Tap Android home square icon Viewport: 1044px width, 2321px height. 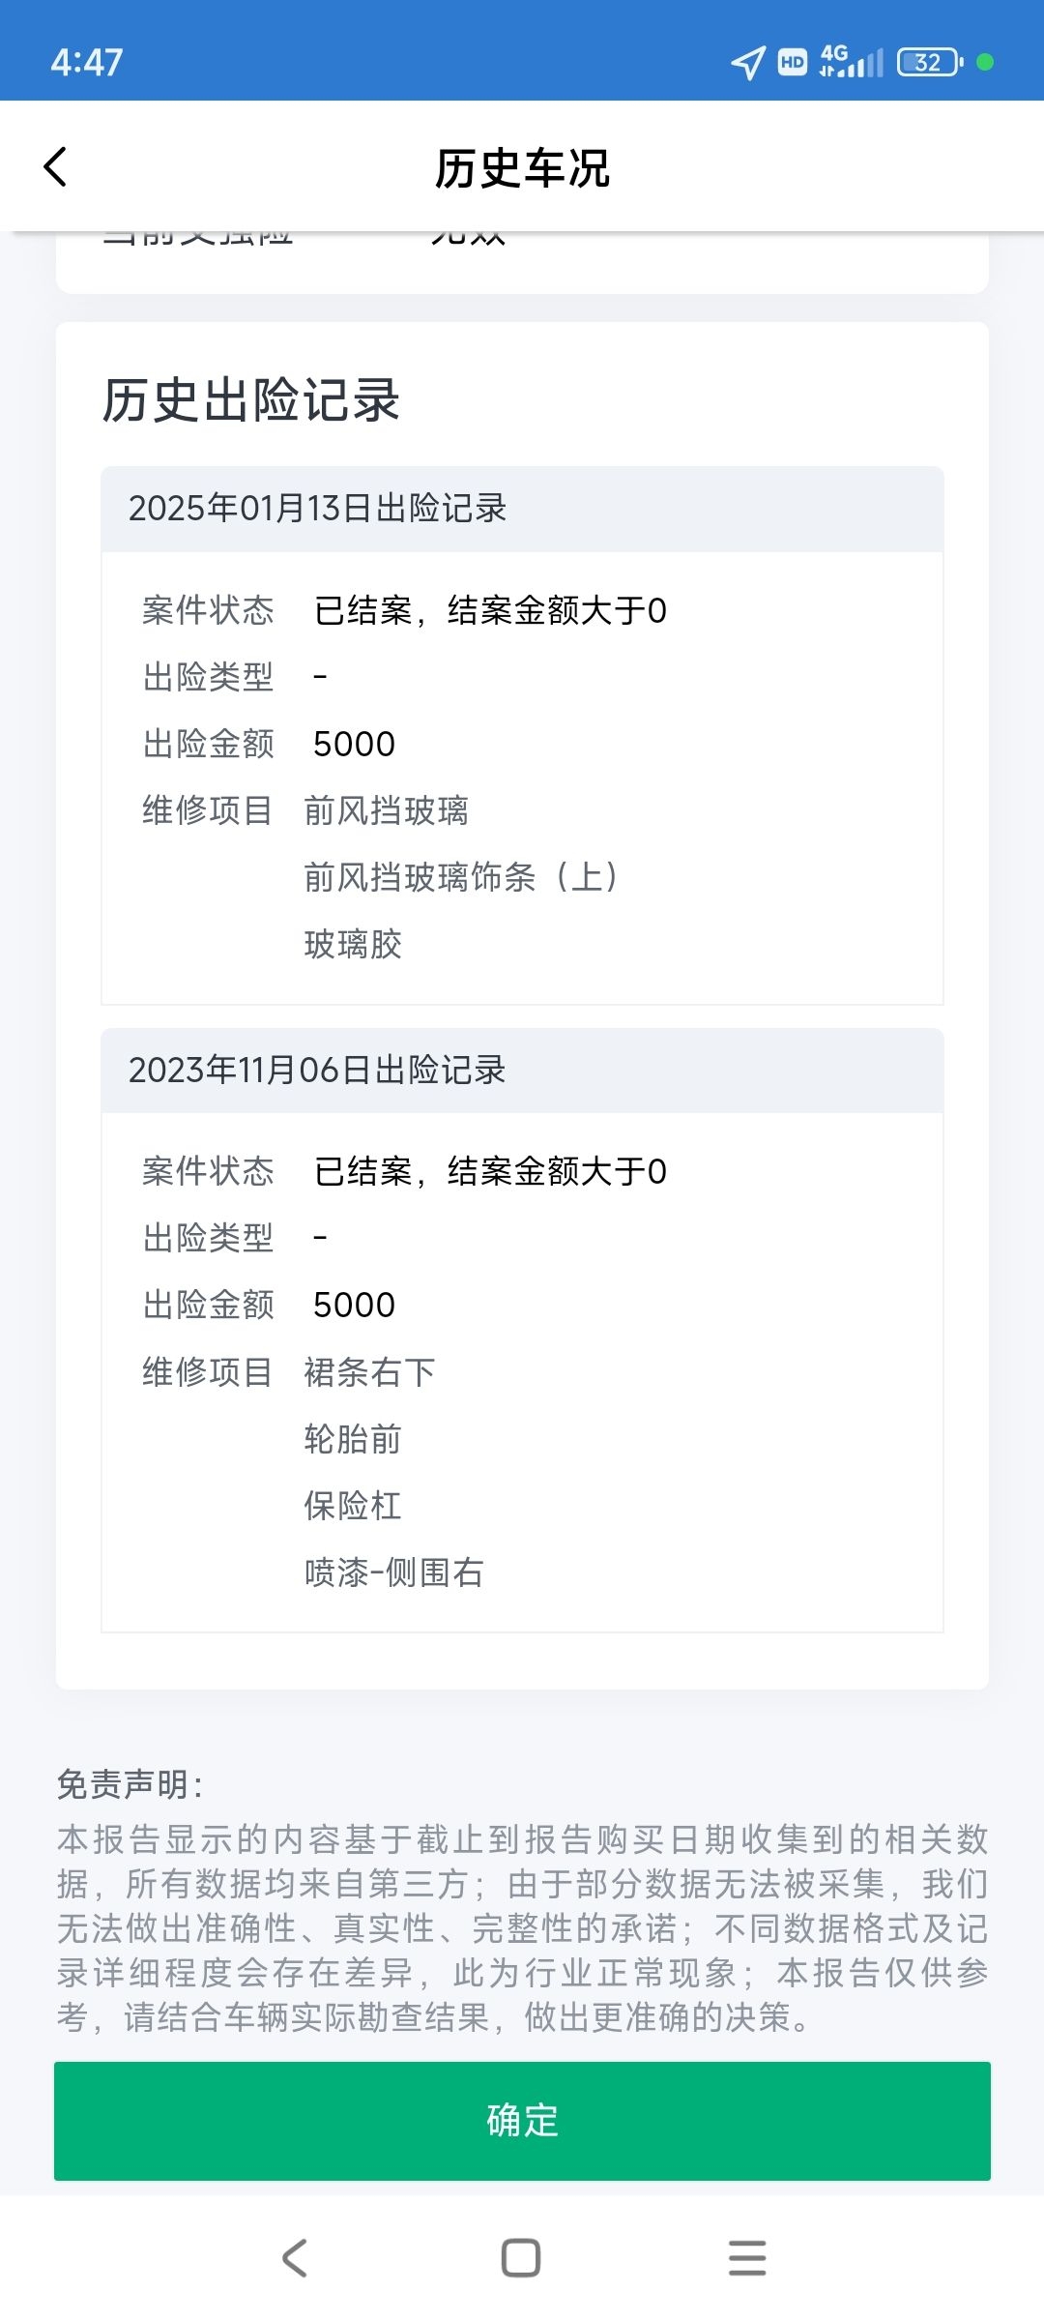click(521, 2258)
